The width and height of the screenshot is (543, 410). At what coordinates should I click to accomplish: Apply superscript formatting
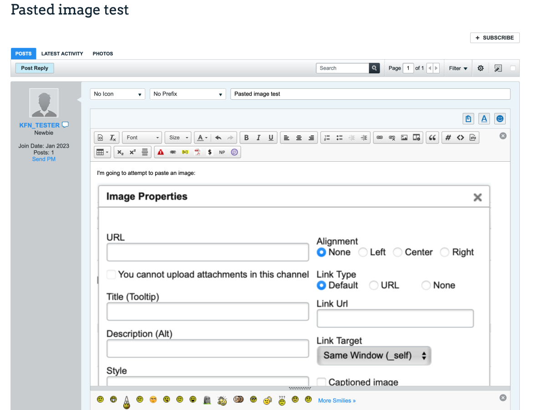tap(132, 152)
